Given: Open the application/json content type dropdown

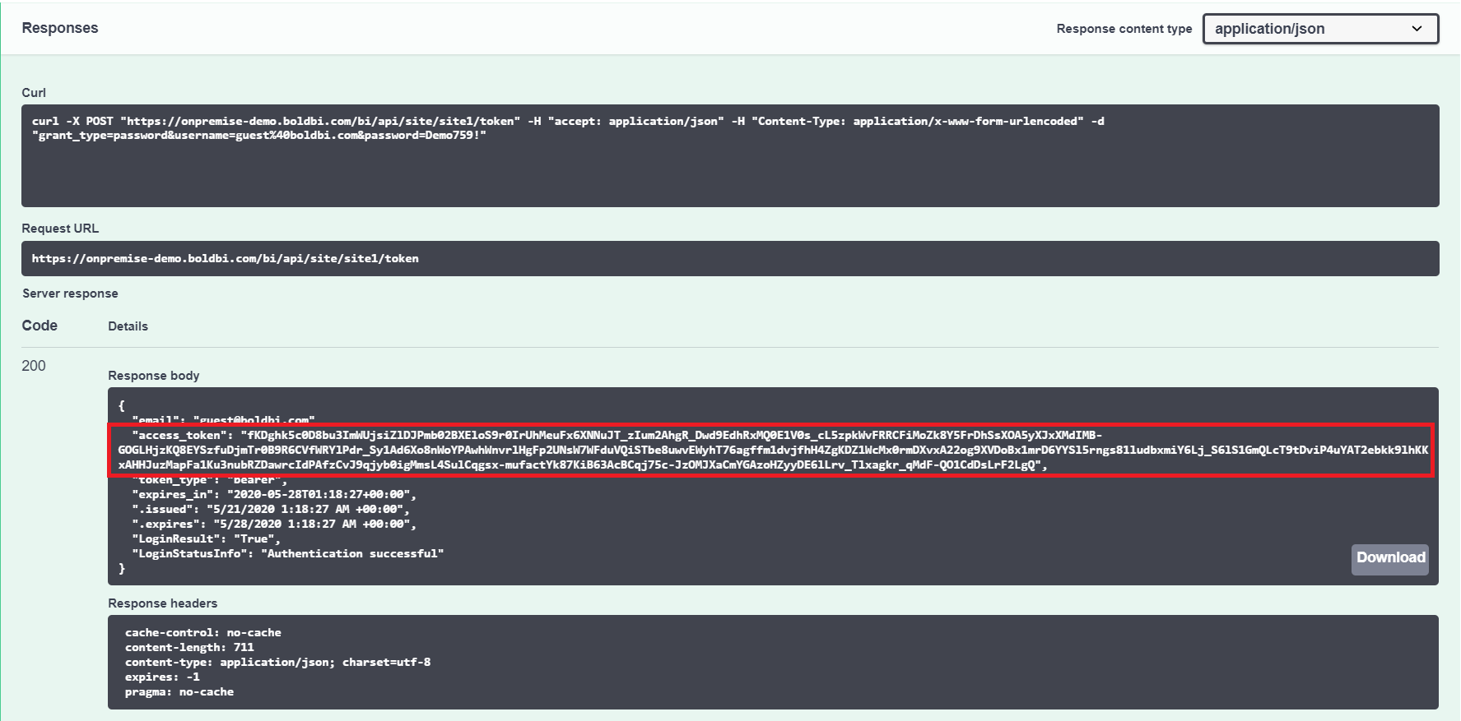Looking at the screenshot, I should [1319, 29].
